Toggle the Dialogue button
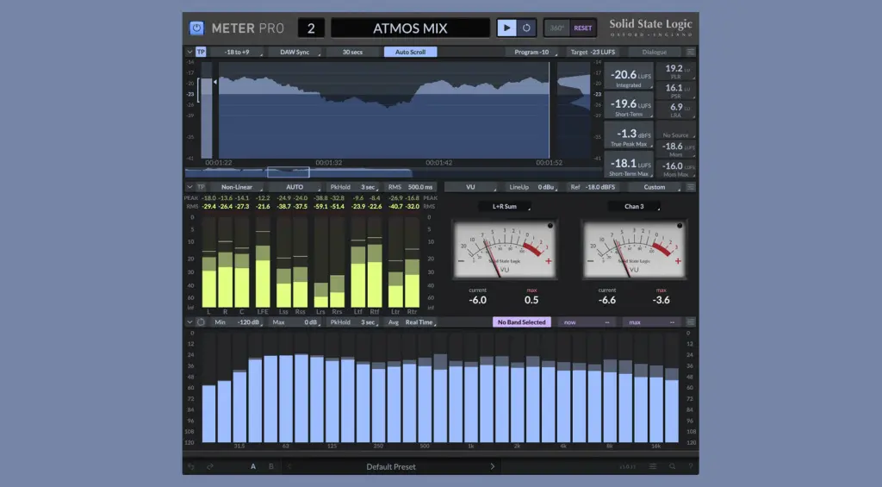This screenshot has height=487, width=882. click(655, 52)
